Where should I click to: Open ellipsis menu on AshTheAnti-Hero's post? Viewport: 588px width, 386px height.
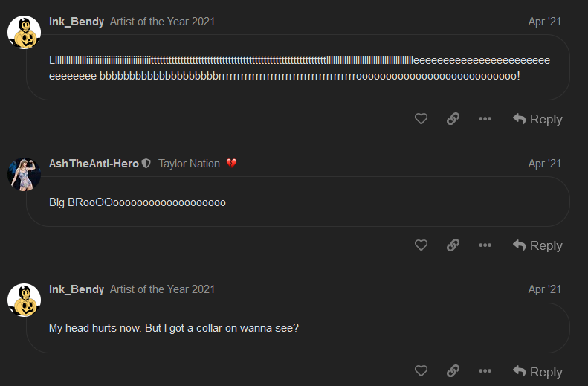pos(485,245)
